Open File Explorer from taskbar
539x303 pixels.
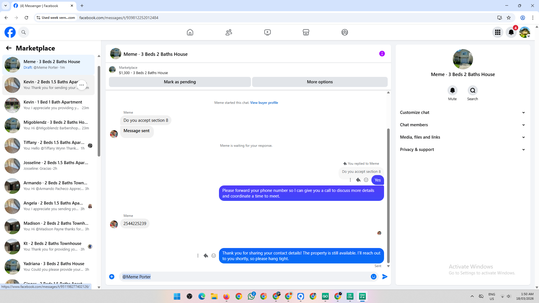pyautogui.click(x=214, y=296)
